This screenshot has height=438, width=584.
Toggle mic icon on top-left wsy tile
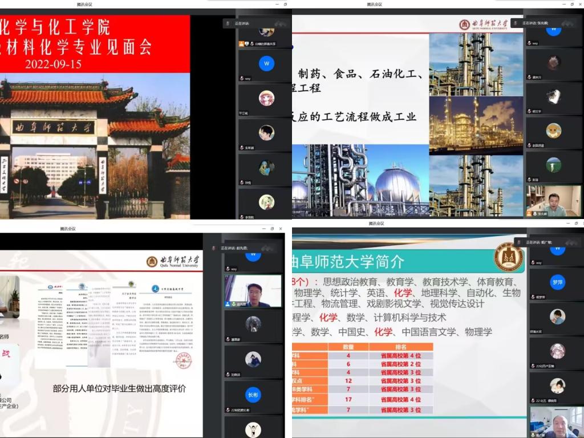pos(242,78)
